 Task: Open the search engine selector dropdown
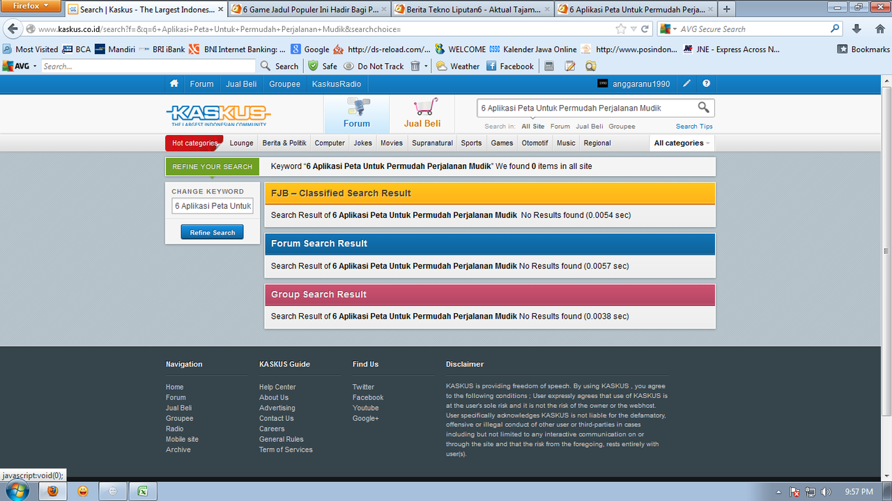674,29
